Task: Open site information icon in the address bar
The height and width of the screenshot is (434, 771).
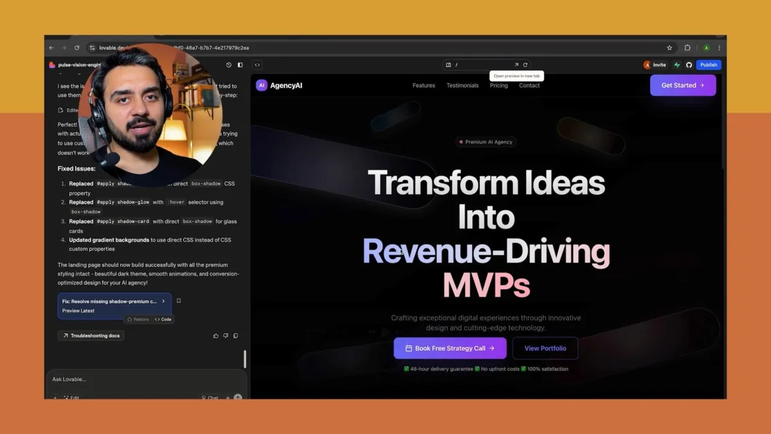Action: pos(92,48)
